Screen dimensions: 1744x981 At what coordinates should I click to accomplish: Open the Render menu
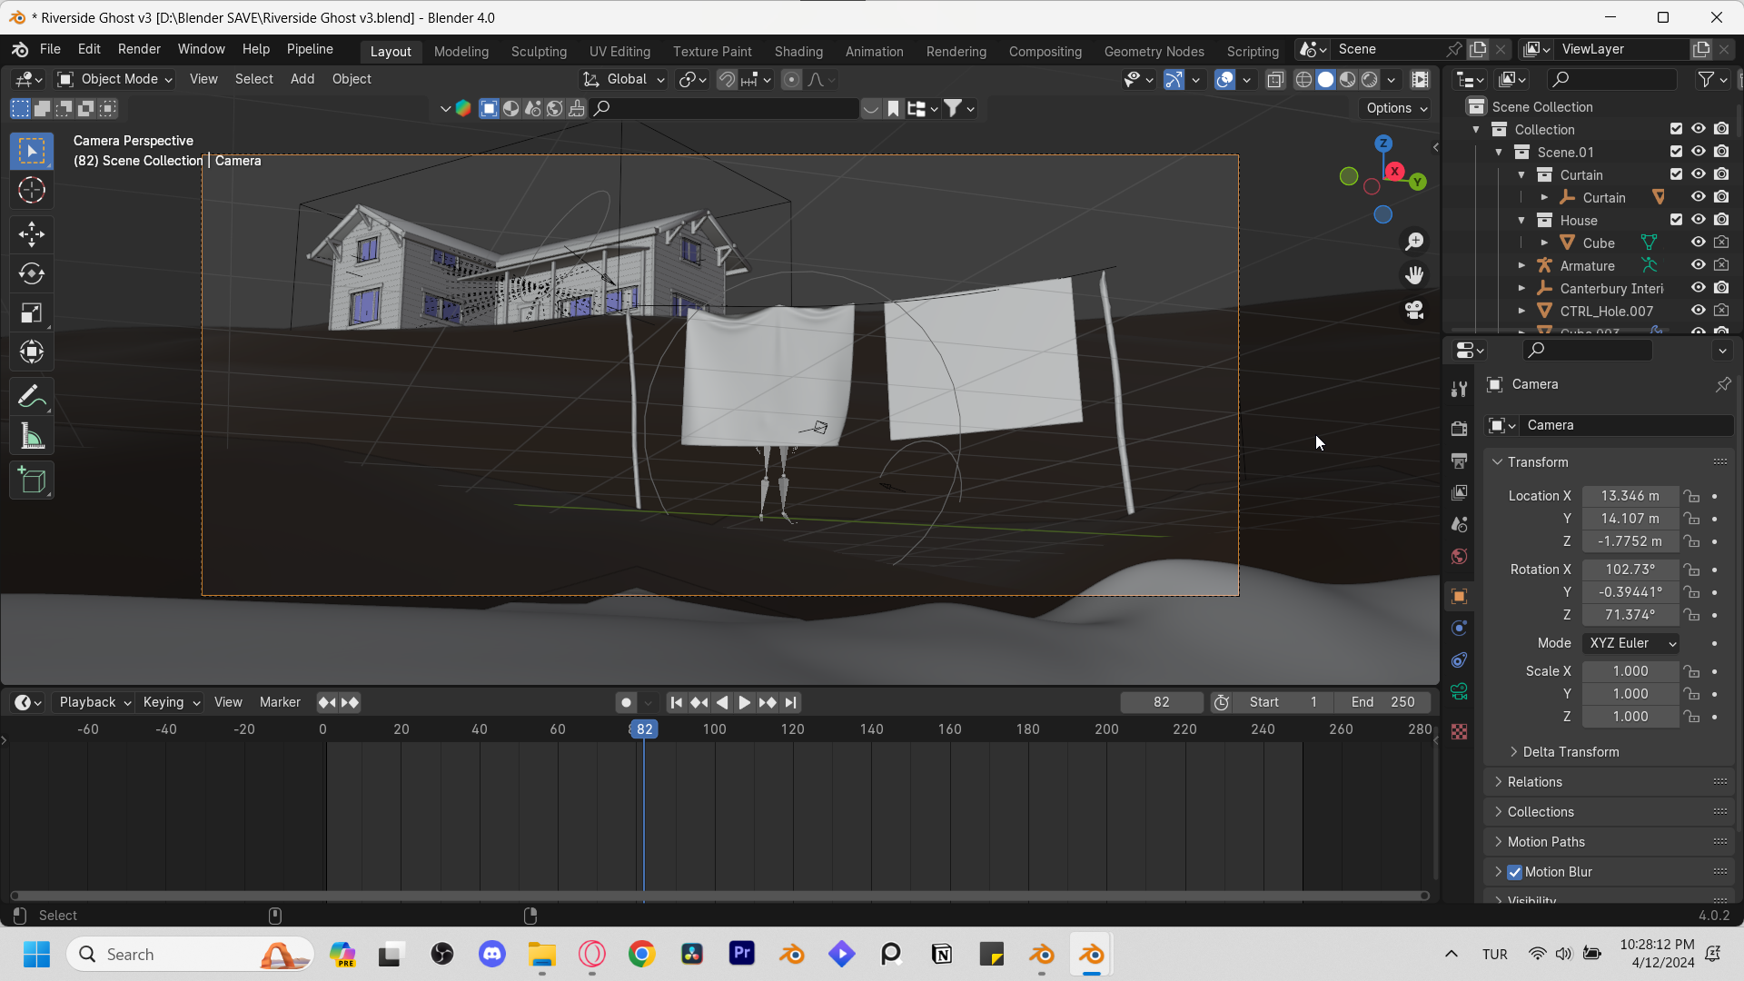[139, 49]
